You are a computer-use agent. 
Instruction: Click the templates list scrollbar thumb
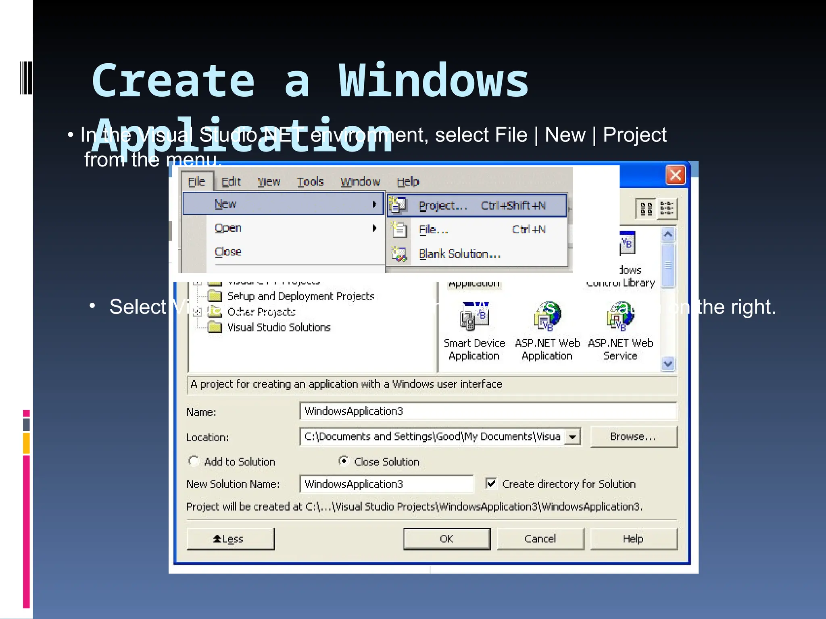[x=668, y=265]
